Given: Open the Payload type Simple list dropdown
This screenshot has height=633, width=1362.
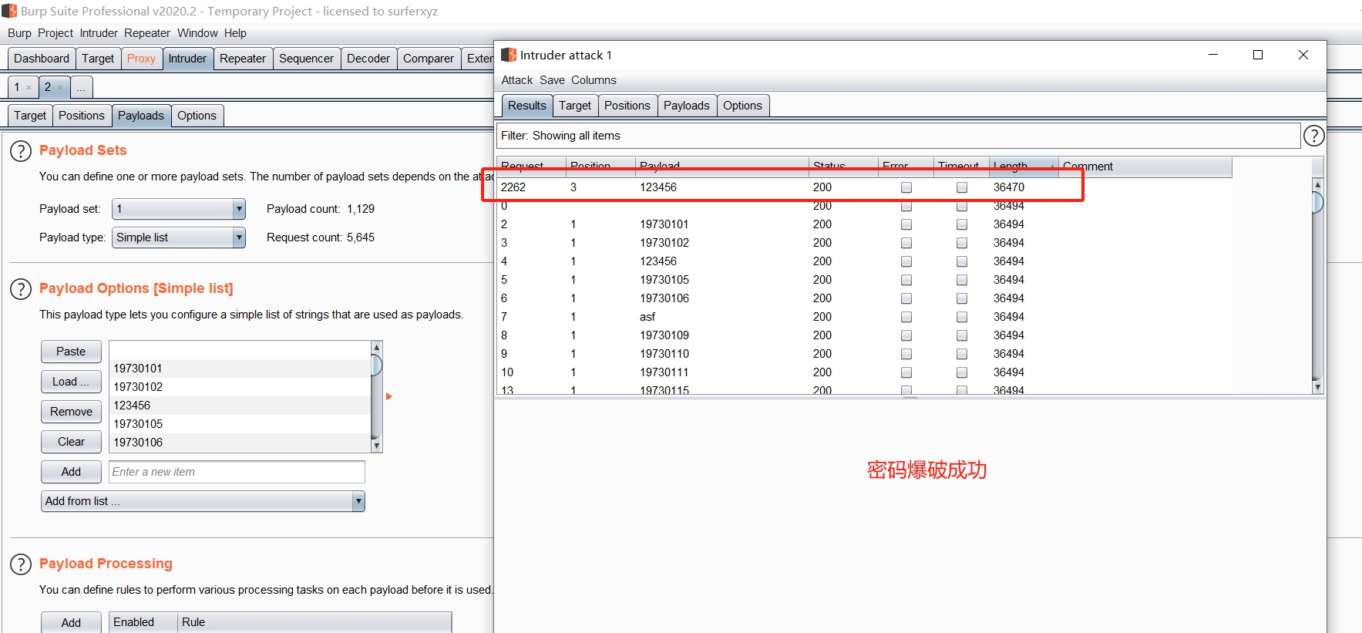Looking at the screenshot, I should (179, 237).
